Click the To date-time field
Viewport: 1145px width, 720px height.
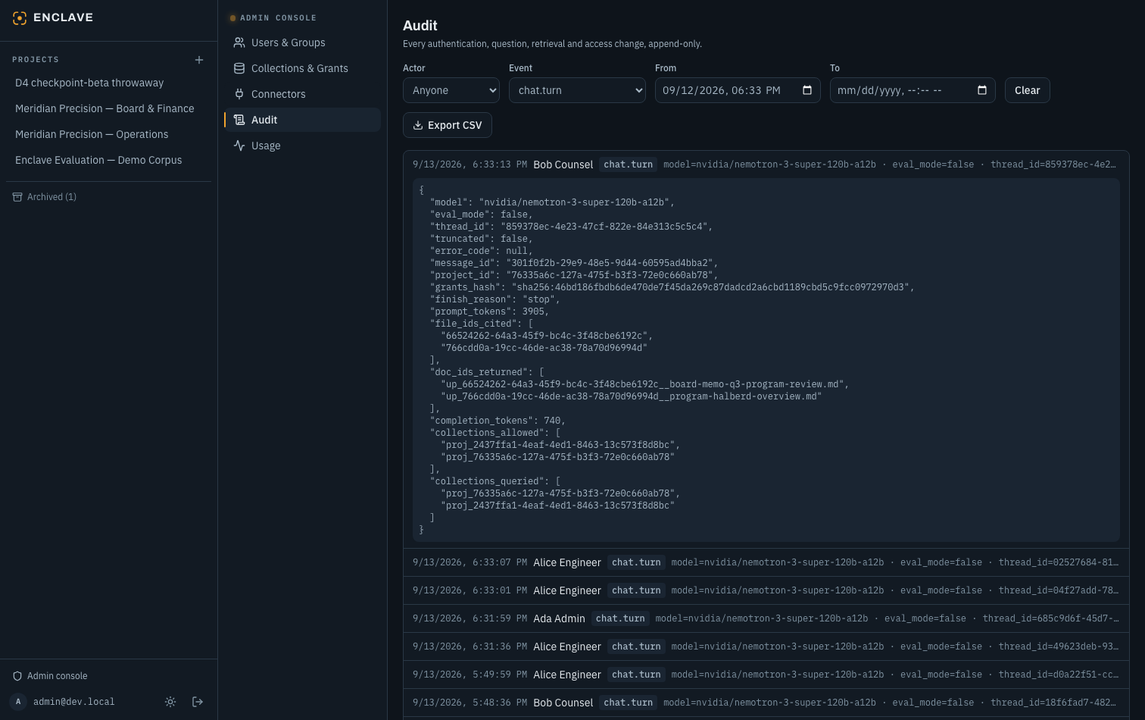(913, 90)
